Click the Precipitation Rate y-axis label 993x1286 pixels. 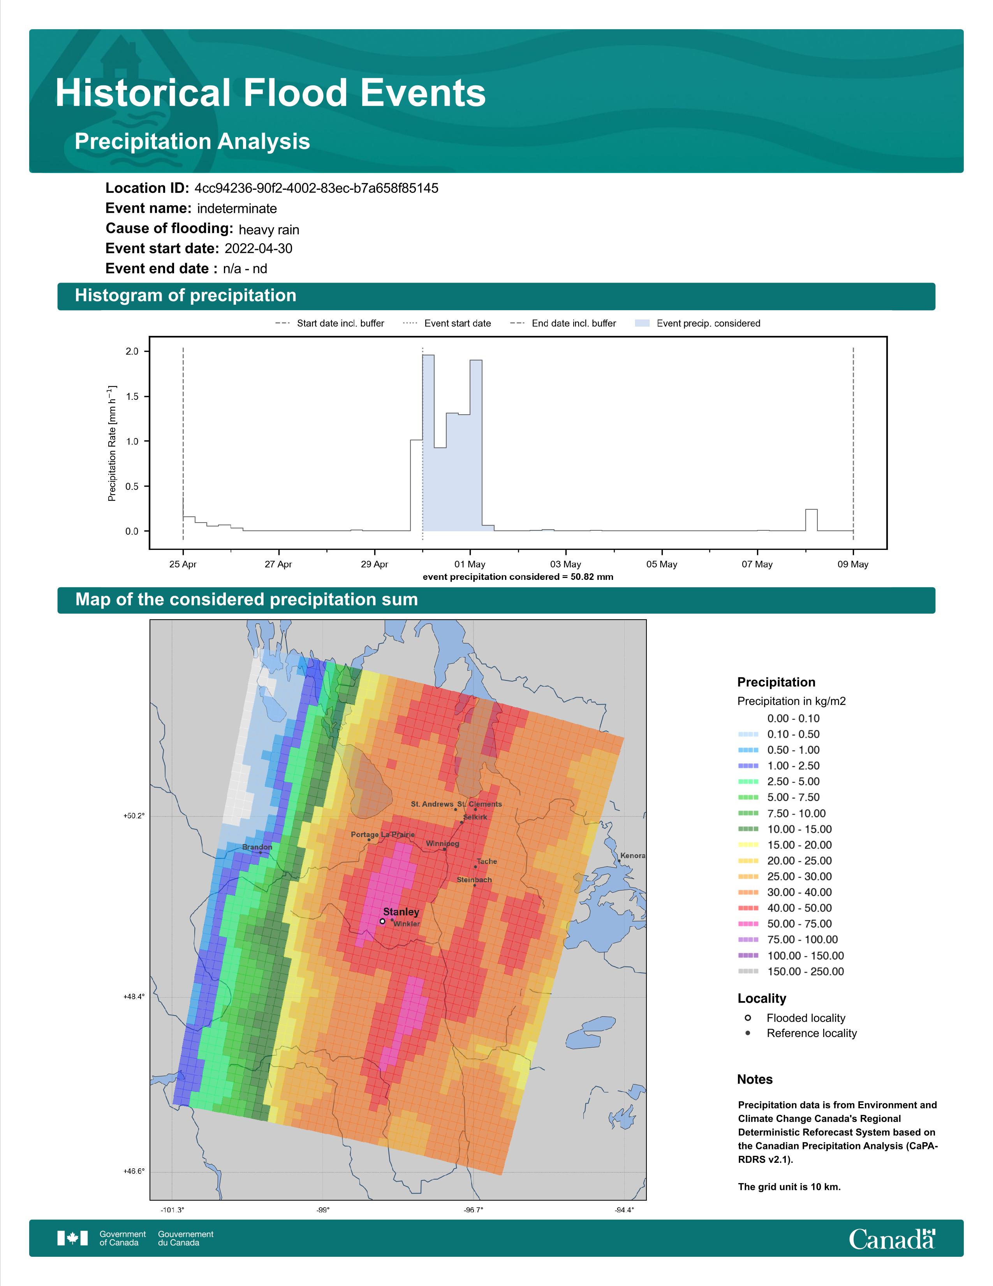coord(112,443)
